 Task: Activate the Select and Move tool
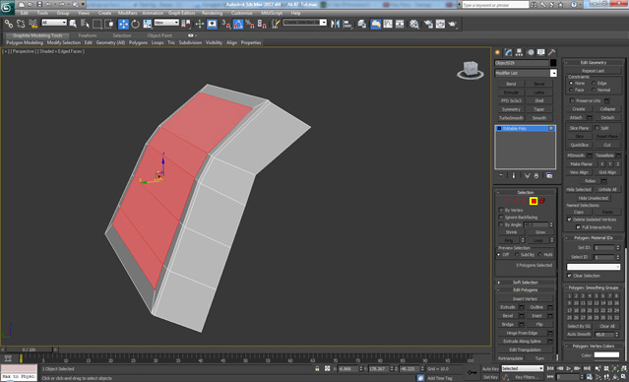[123, 24]
